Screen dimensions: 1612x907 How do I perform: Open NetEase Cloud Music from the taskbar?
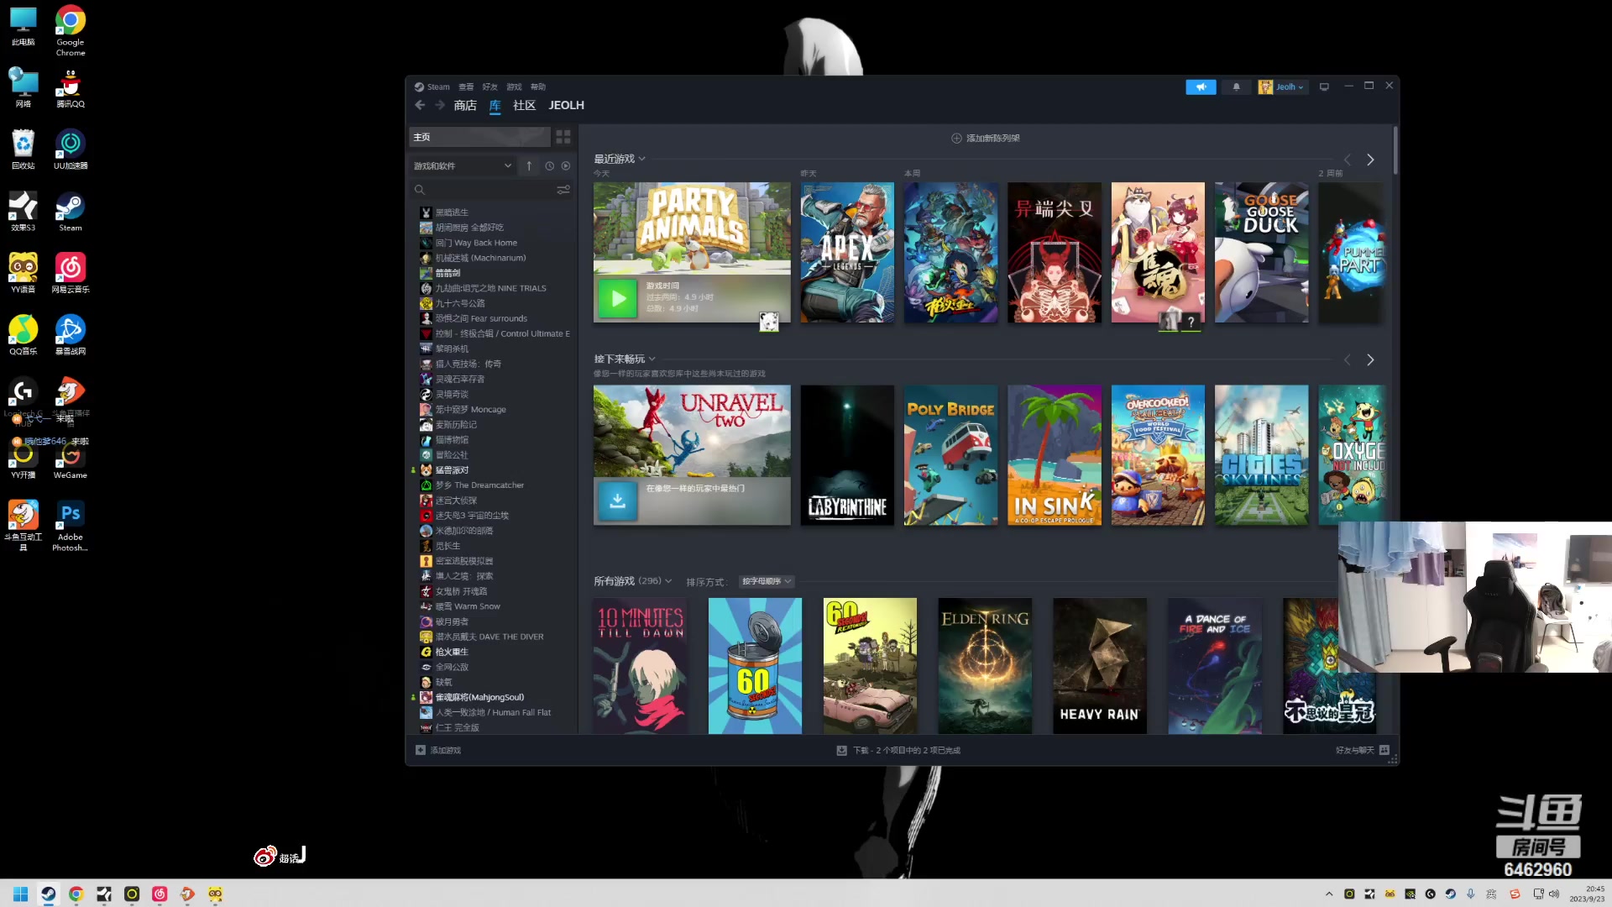[160, 894]
